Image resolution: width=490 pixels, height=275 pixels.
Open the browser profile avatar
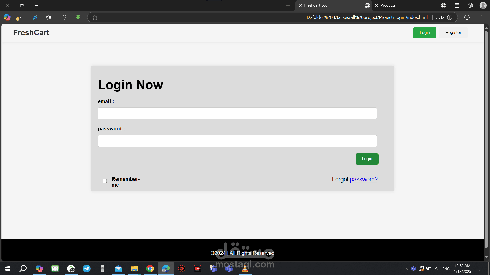click(x=483, y=5)
